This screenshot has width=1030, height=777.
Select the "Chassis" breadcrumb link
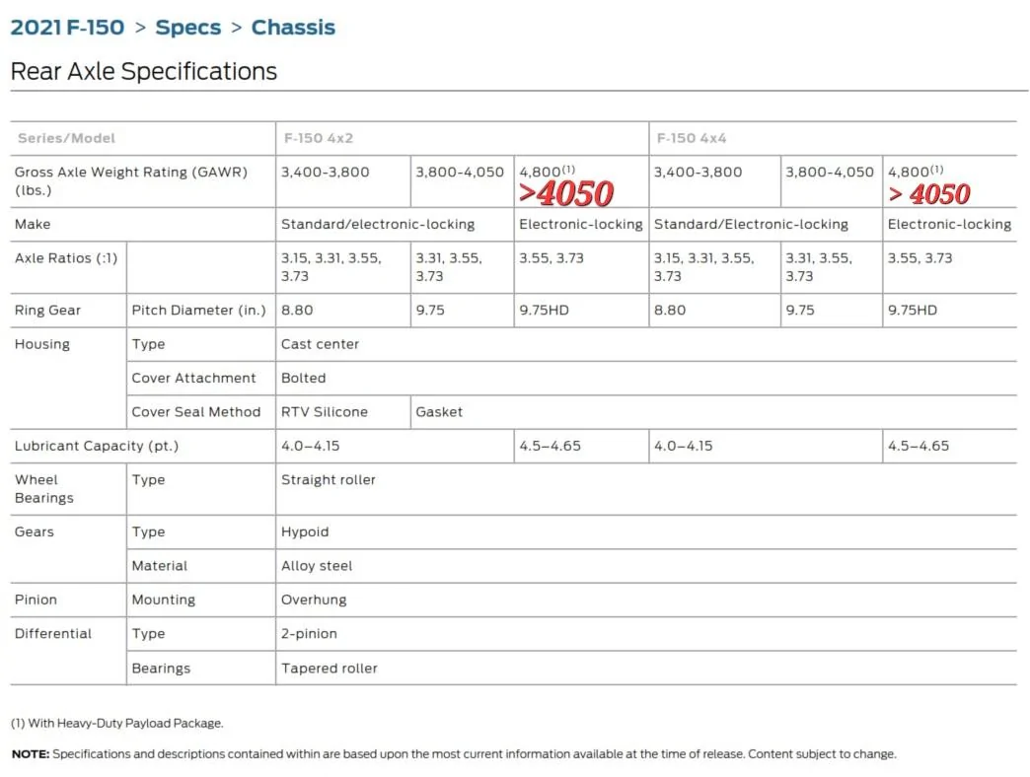coord(293,28)
